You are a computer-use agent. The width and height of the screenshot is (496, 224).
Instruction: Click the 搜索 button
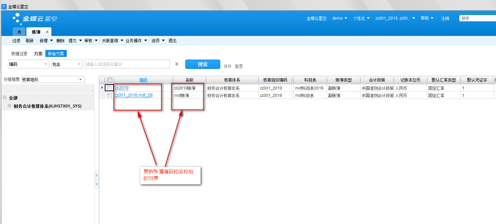203,64
